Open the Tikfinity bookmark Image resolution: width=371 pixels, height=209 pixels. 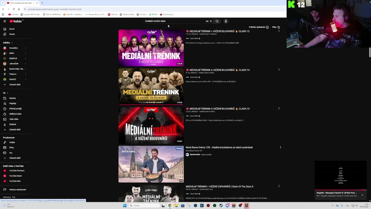point(113,15)
